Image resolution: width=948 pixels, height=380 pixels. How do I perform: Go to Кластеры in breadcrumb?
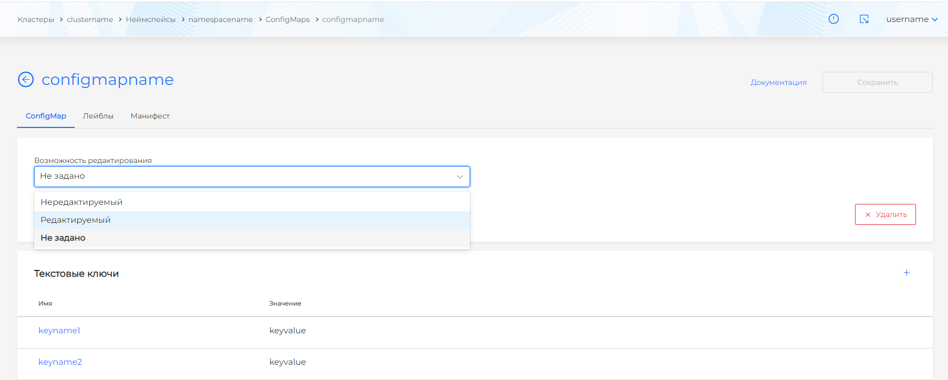[x=36, y=19]
